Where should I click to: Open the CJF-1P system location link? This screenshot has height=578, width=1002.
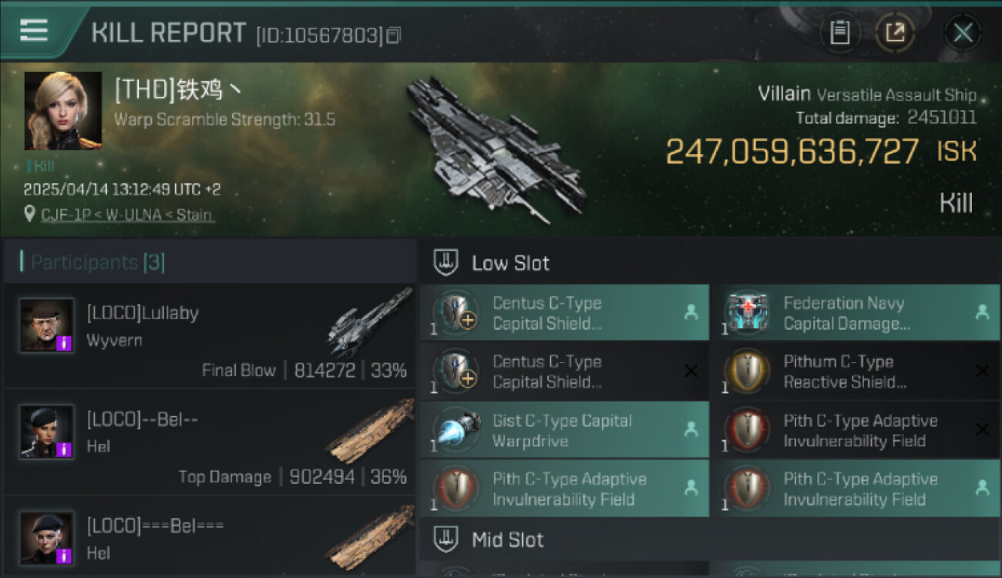(x=65, y=215)
